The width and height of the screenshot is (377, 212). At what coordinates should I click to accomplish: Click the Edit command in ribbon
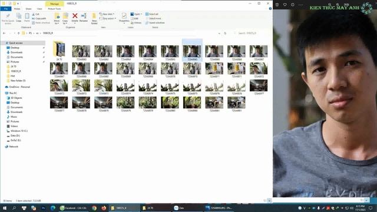[135, 18]
